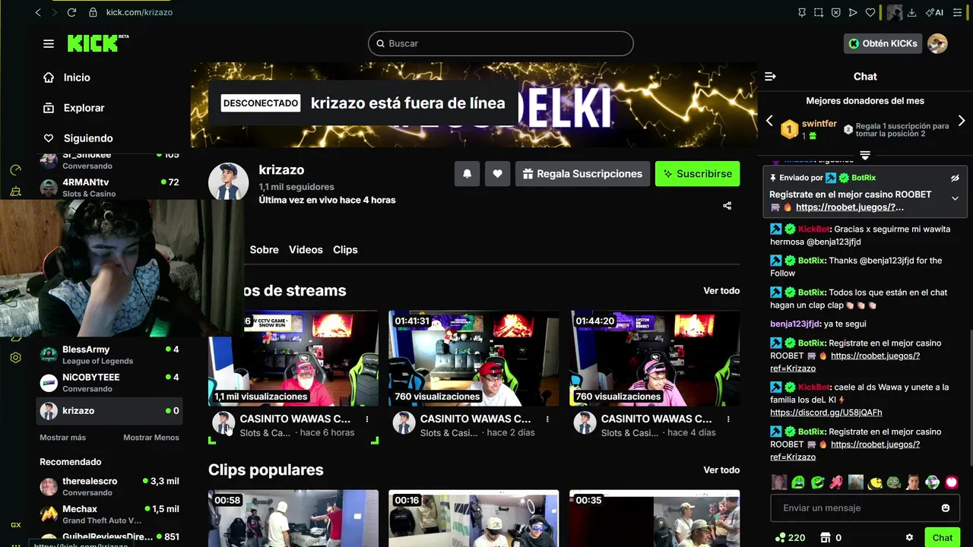The image size is (973, 547).
Task: Show previous top donor arrow
Action: coord(769,121)
